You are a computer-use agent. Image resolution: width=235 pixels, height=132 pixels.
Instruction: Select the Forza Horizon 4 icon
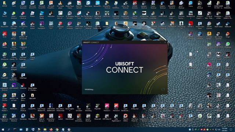(x=116, y=107)
